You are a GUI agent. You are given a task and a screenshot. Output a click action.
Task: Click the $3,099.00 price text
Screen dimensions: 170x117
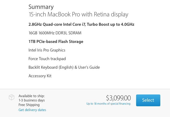pos(118,98)
